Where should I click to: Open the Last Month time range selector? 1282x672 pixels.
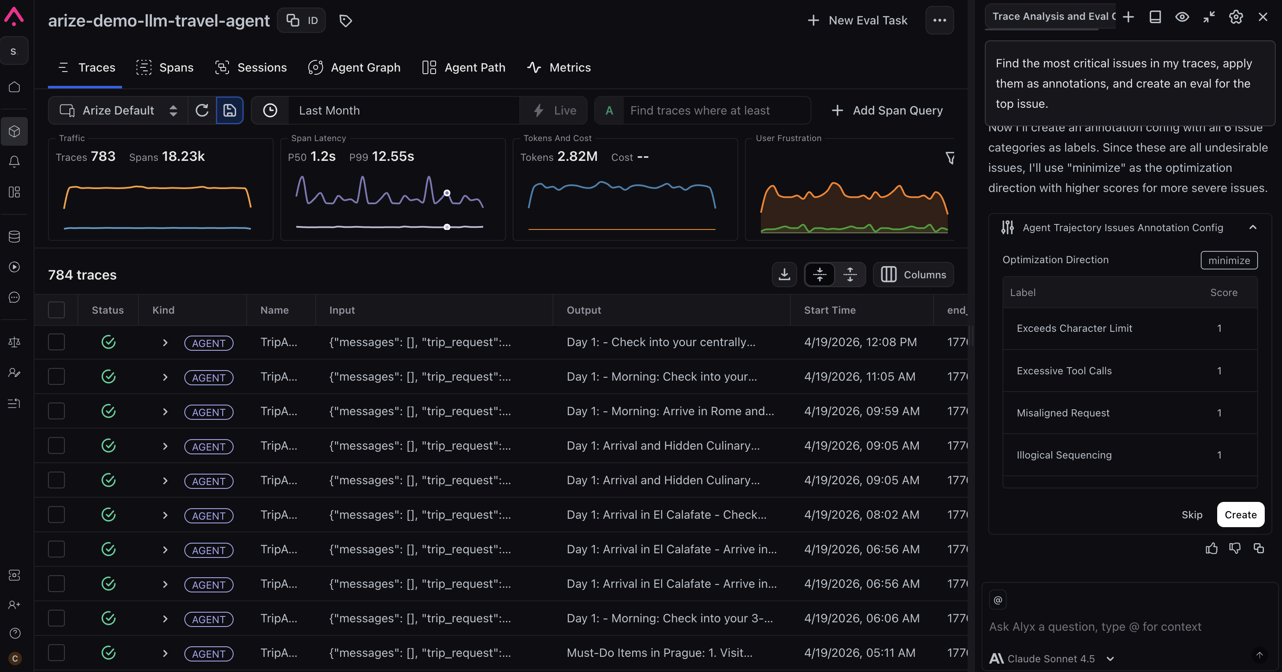404,110
